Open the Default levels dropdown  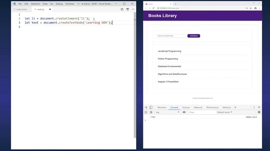coord(224,112)
